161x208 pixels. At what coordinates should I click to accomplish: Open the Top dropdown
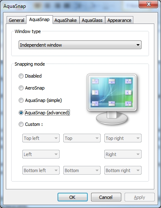pos(82,138)
